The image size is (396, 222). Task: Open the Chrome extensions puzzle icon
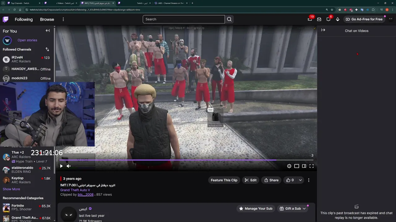pos(373,10)
